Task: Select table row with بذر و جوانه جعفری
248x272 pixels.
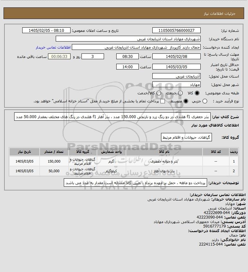Action: [x=124, y=161]
